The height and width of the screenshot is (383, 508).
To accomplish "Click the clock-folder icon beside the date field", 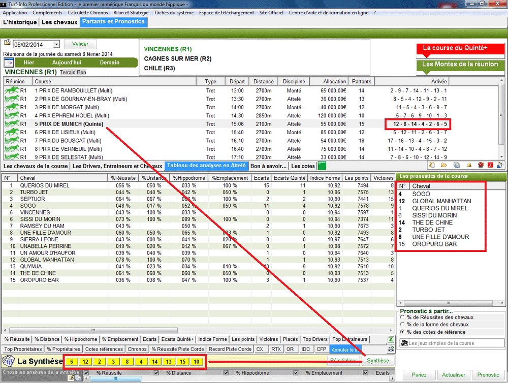I will coord(7,43).
